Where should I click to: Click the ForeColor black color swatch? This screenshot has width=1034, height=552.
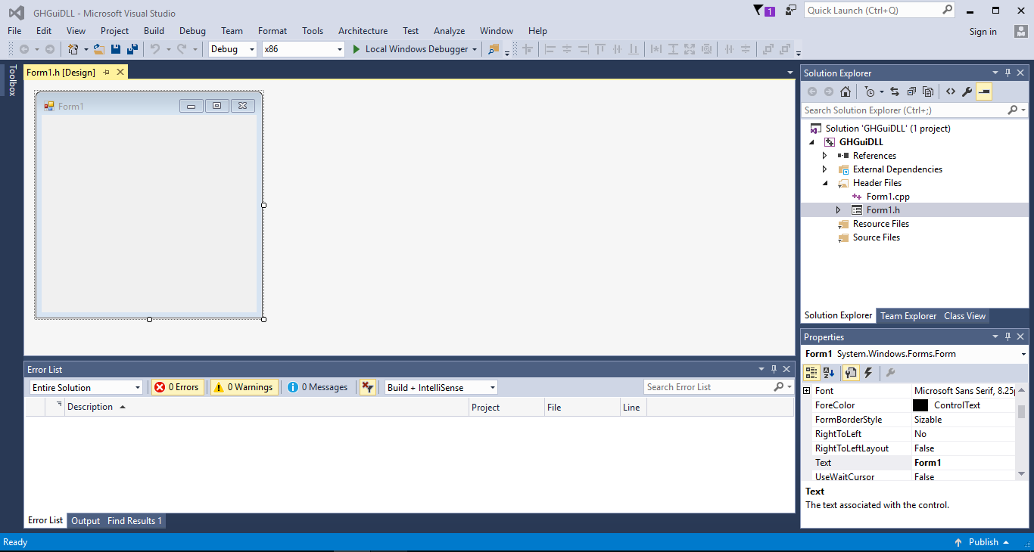(920, 405)
